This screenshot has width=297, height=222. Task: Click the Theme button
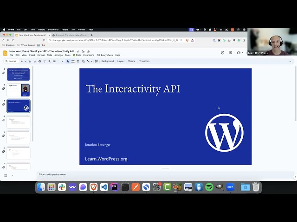132,61
